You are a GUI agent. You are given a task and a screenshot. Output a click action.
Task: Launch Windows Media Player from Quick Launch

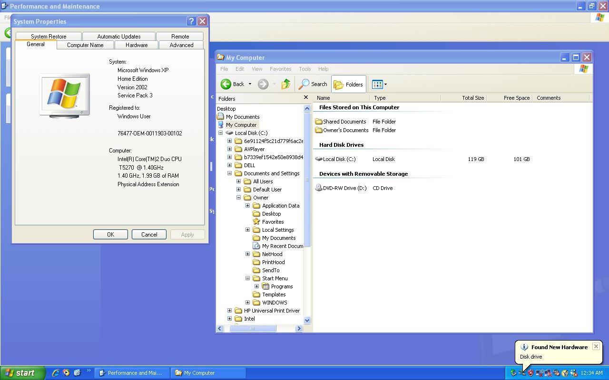pos(66,373)
